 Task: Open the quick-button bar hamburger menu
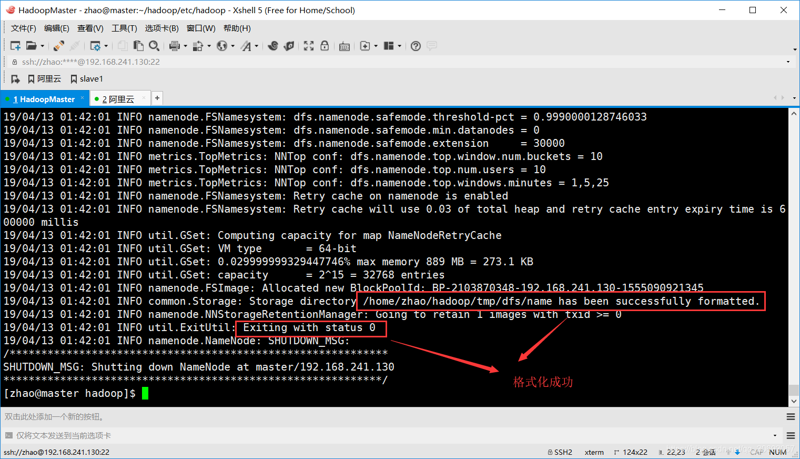coord(791,417)
